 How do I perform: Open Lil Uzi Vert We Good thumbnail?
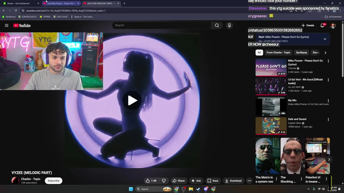pos(271,86)
